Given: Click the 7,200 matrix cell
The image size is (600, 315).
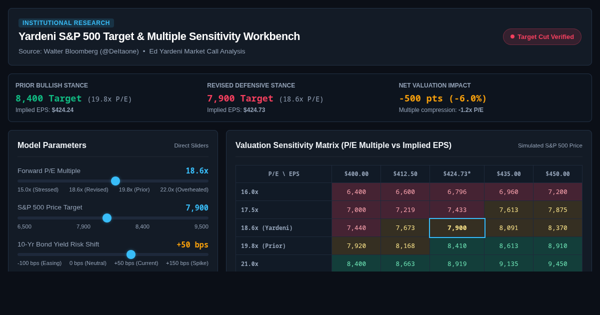Looking at the screenshot, I should [x=557, y=192].
